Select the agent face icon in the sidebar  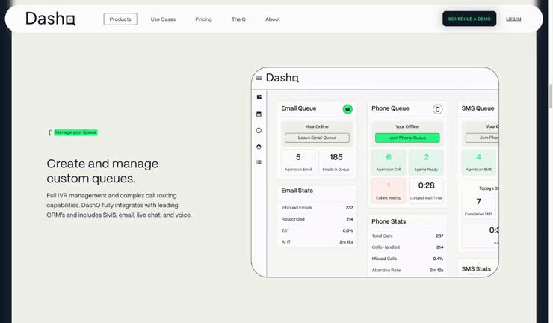tap(259, 147)
